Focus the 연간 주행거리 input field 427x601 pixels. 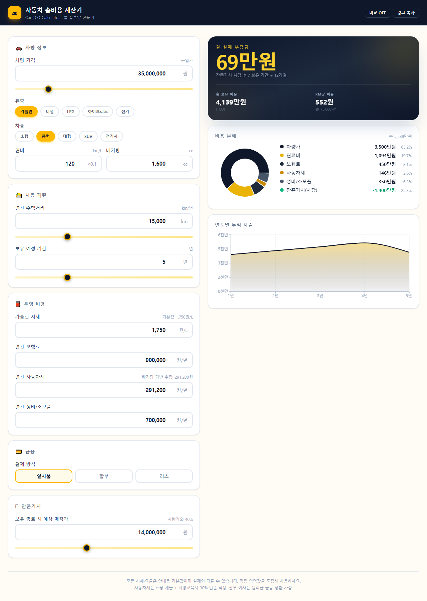[104, 221]
